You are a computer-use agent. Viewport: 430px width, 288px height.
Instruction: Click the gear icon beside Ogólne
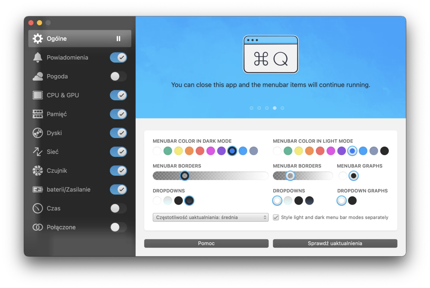point(38,39)
